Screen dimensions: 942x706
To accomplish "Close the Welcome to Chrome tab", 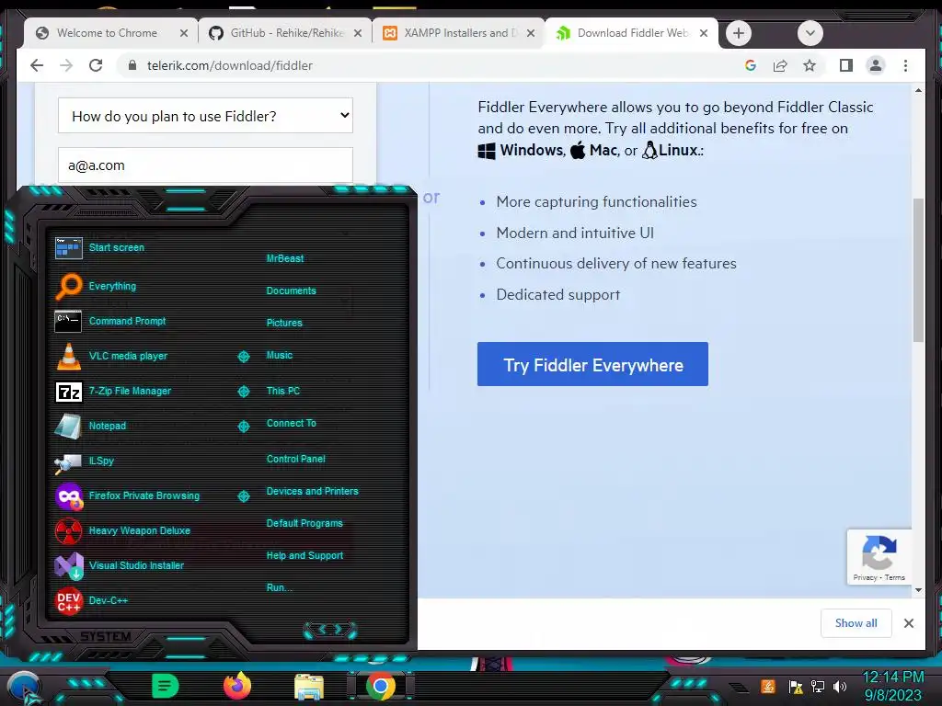I will click(184, 34).
